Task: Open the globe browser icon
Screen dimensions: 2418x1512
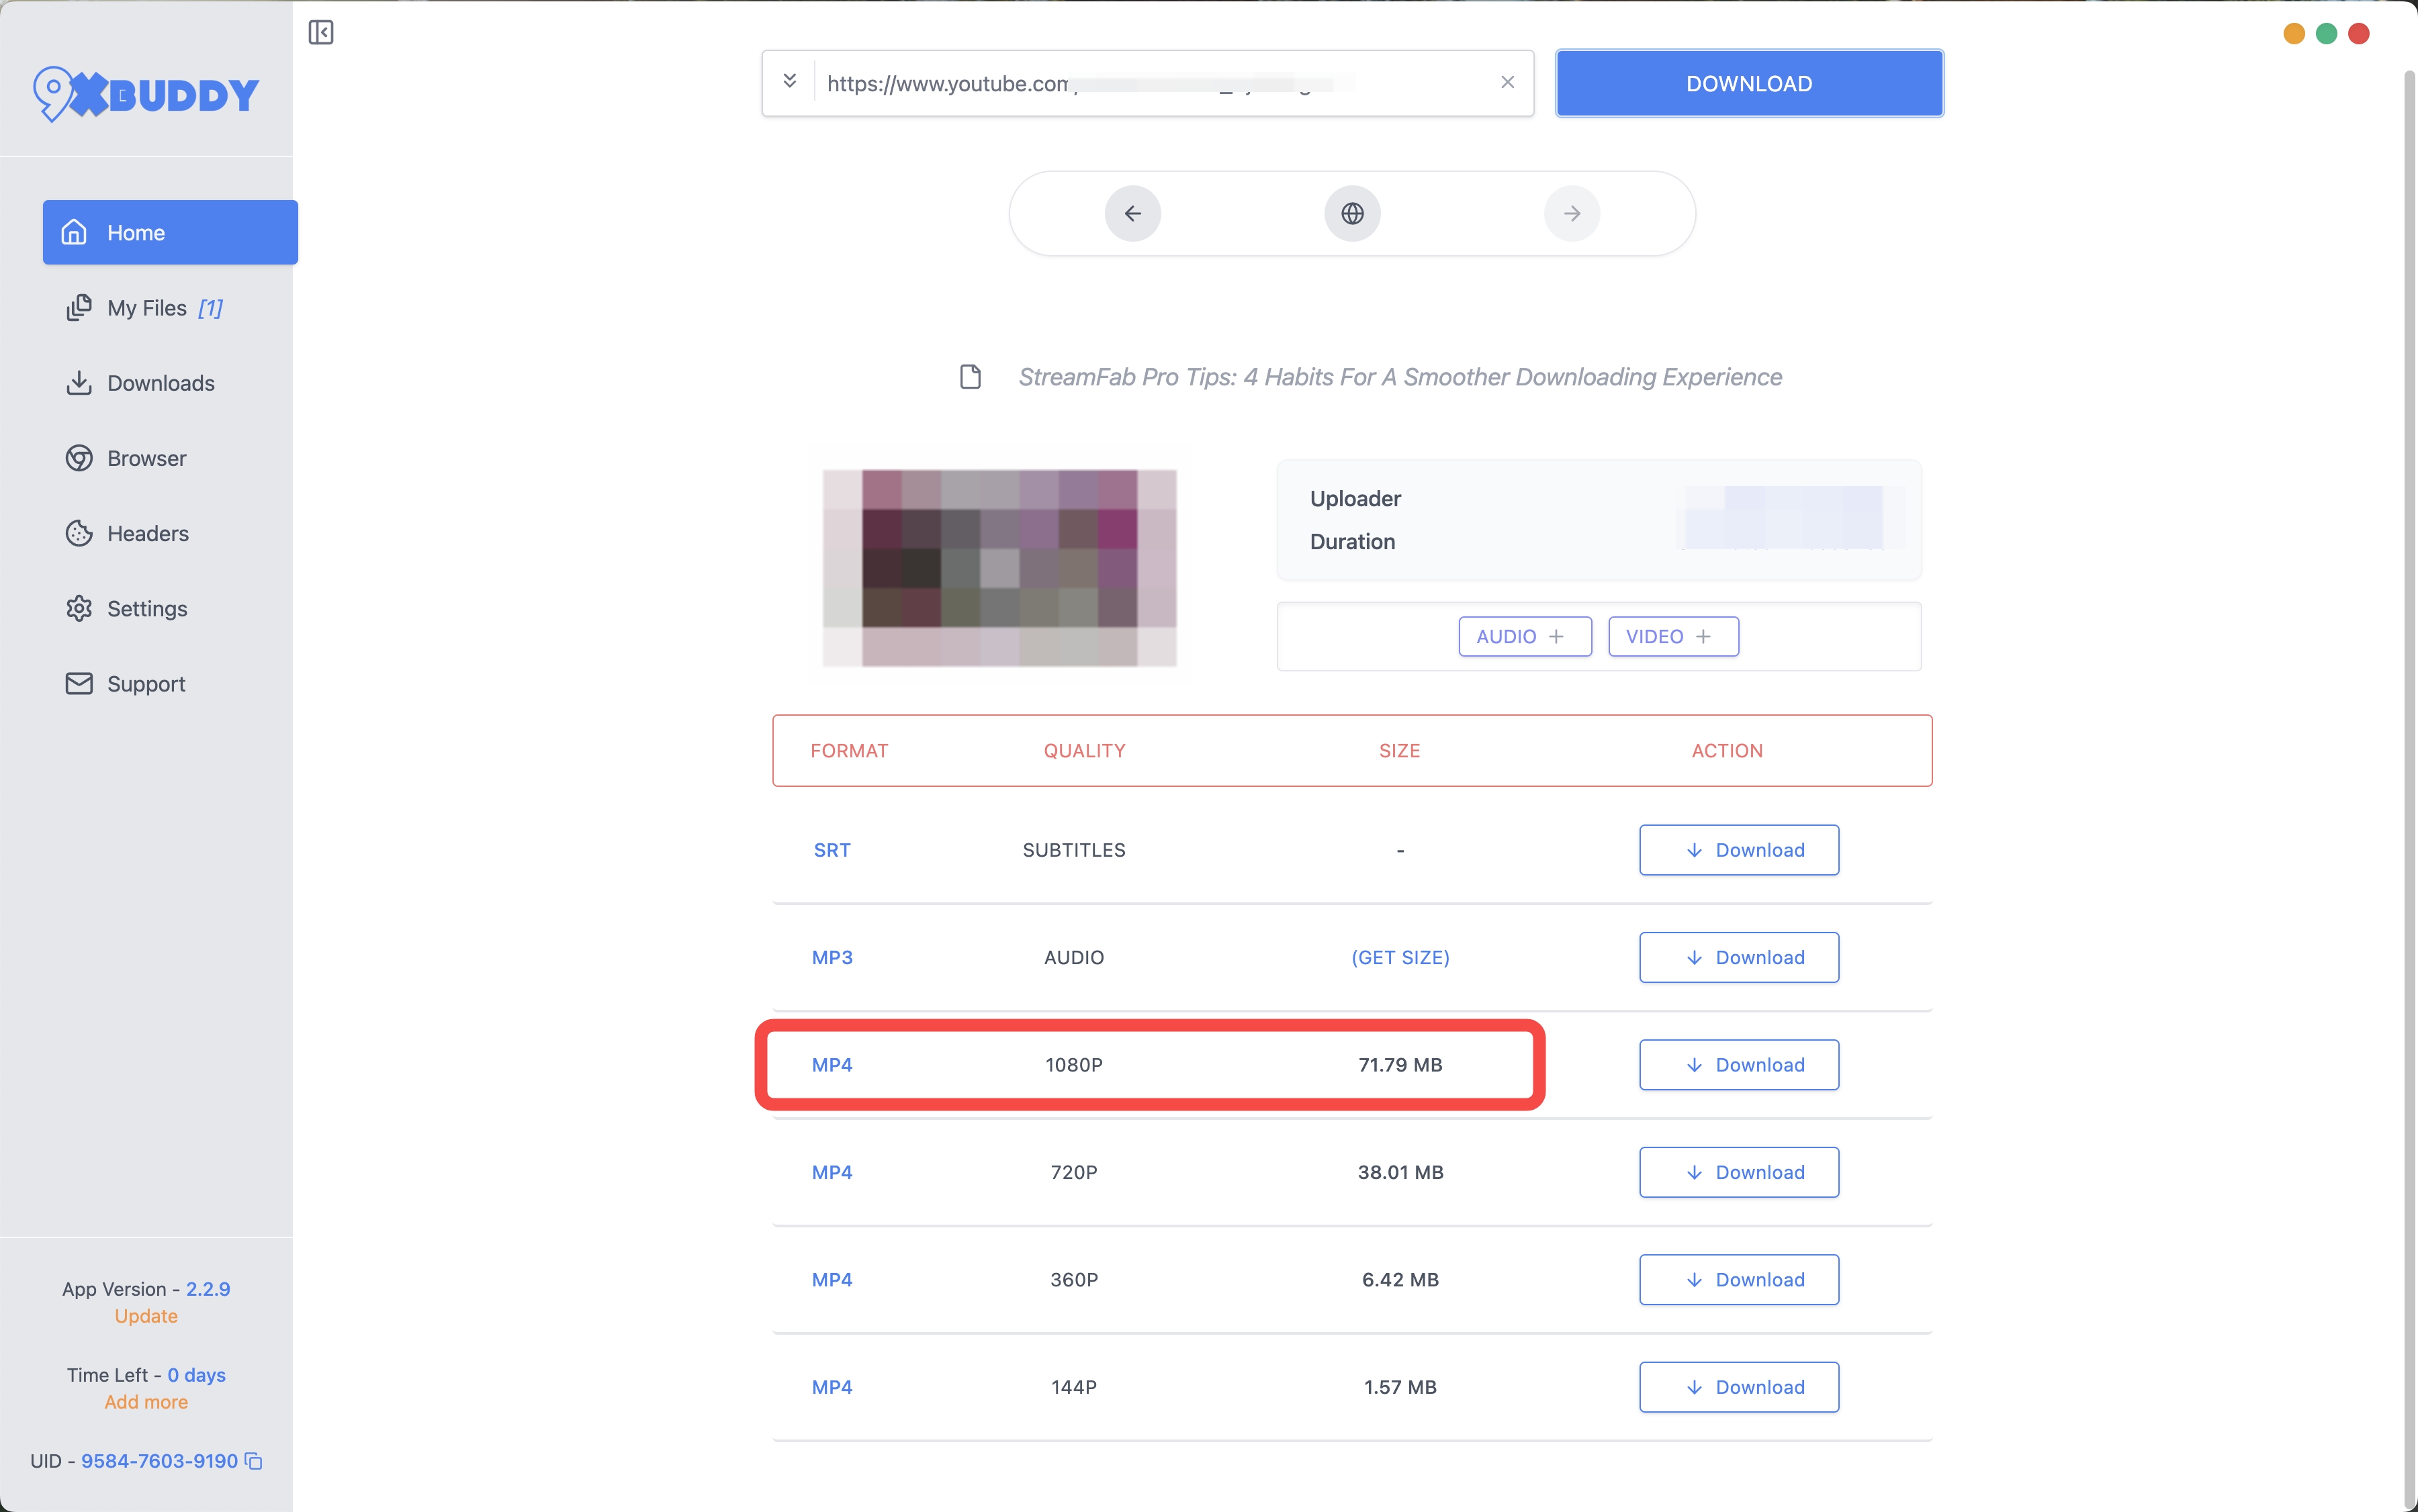Action: click(1353, 213)
